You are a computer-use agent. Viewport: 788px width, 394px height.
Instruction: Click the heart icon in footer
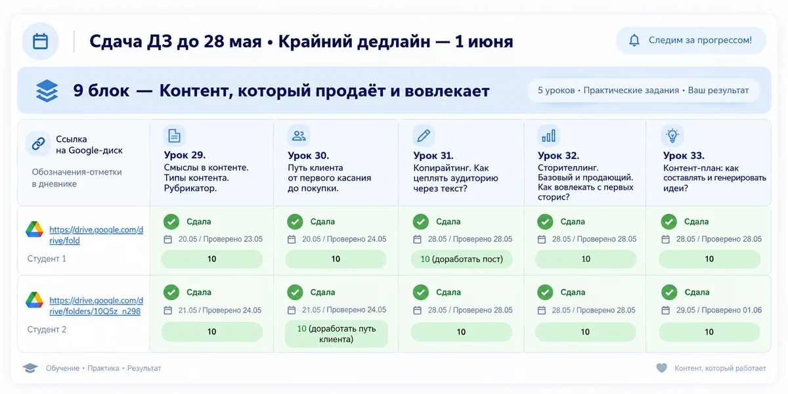click(x=662, y=368)
